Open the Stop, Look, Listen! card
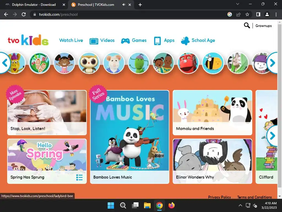Viewport: 282px width, 212px height. [47, 113]
